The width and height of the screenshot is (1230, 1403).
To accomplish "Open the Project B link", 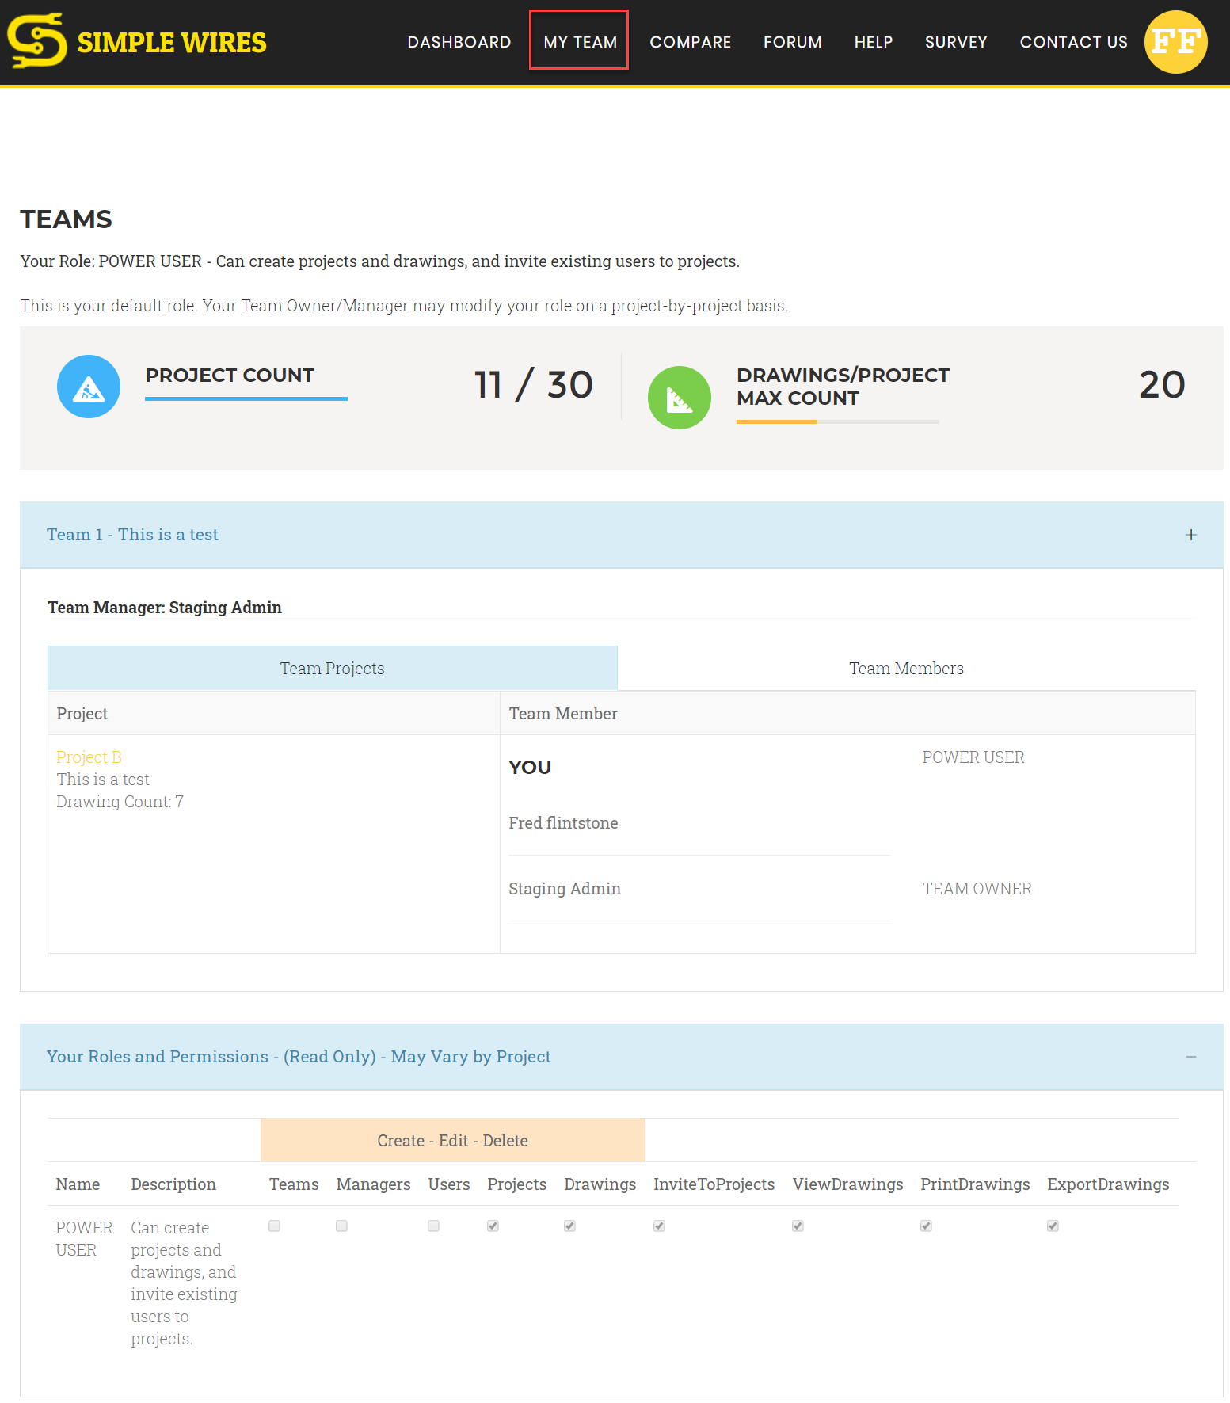I will coord(89,757).
